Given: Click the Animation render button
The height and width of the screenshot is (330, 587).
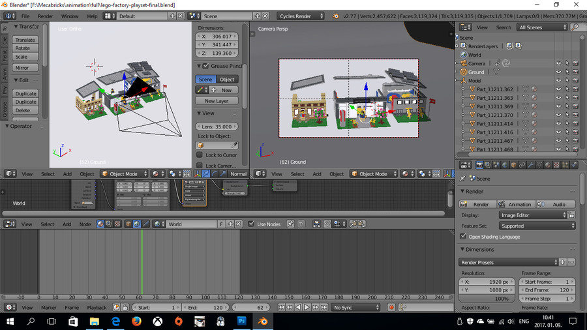Looking at the screenshot, I should [516, 204].
